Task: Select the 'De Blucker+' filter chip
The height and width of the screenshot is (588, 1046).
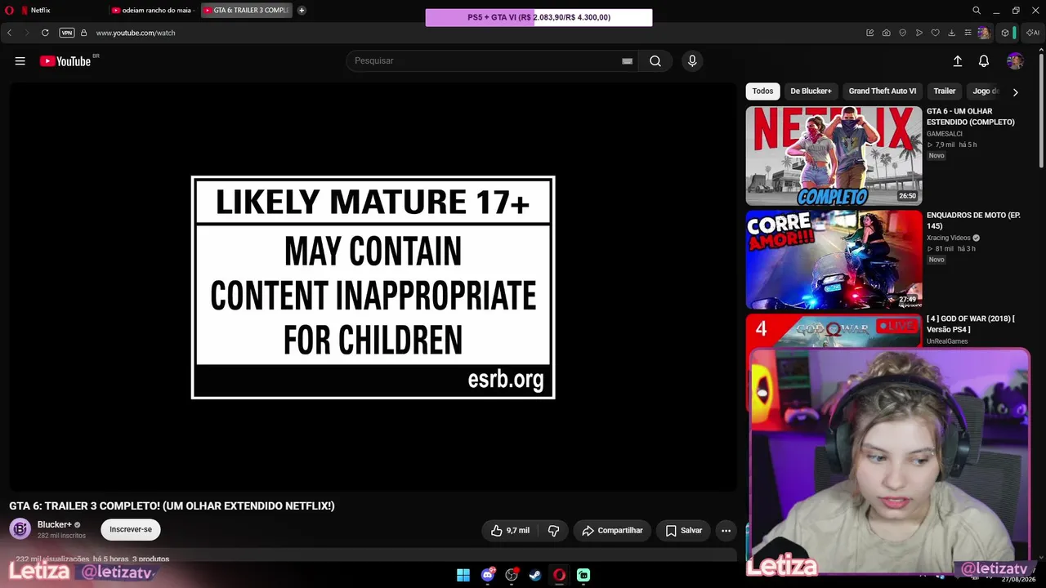Action: (x=811, y=91)
